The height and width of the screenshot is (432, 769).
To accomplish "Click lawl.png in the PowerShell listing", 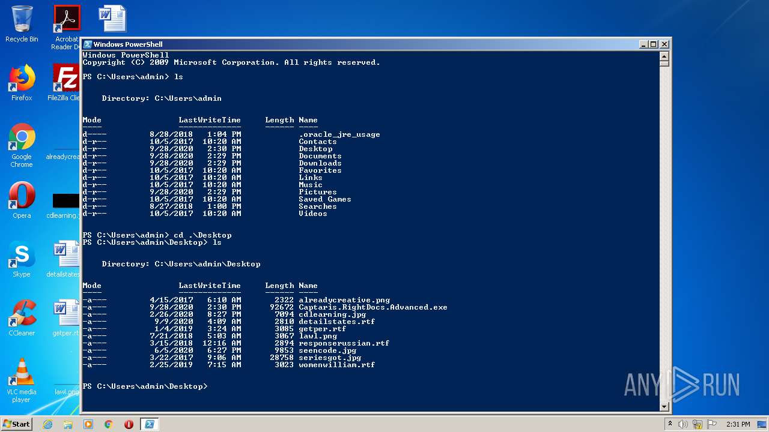I will [x=318, y=336].
